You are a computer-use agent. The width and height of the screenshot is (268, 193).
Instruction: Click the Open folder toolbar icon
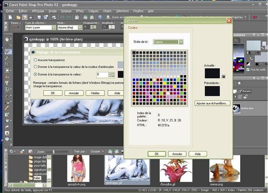pyautogui.click(x=18, y=17)
